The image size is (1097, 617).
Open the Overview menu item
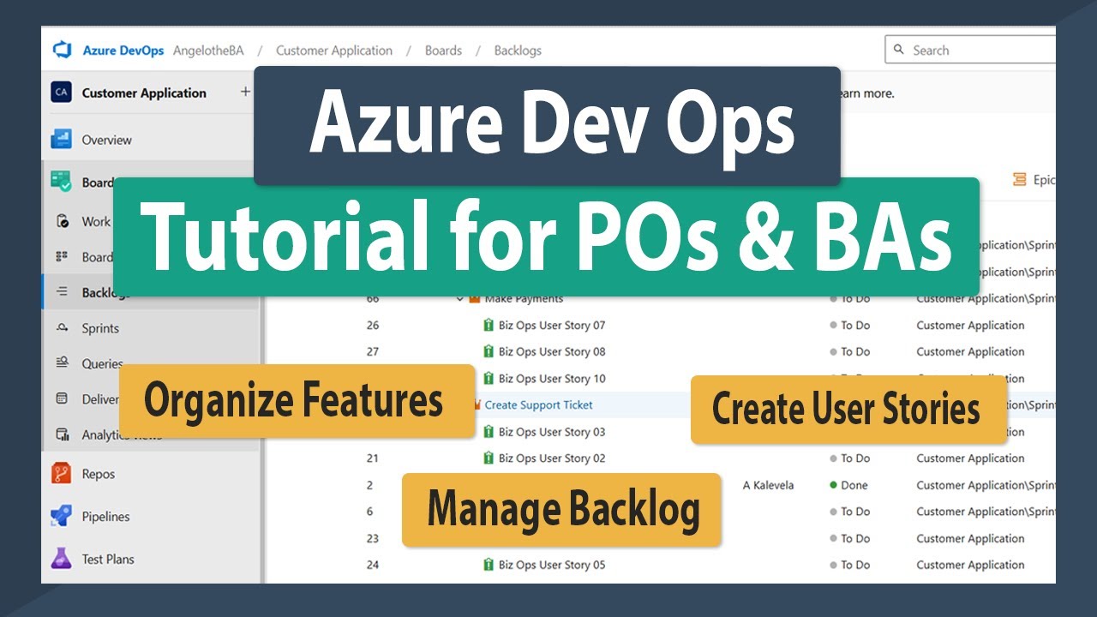pyautogui.click(x=107, y=140)
